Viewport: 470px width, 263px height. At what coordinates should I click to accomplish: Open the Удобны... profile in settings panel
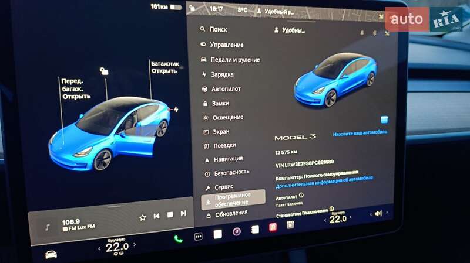pyautogui.click(x=290, y=30)
